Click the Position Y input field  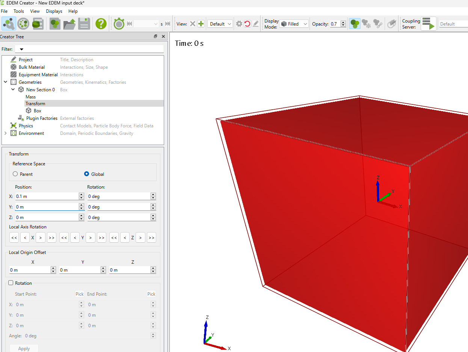tap(47, 207)
